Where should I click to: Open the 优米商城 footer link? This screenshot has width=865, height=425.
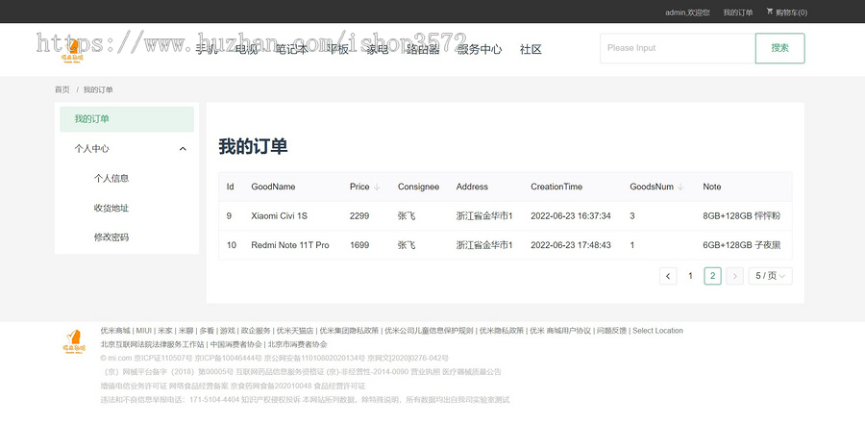[x=115, y=331]
